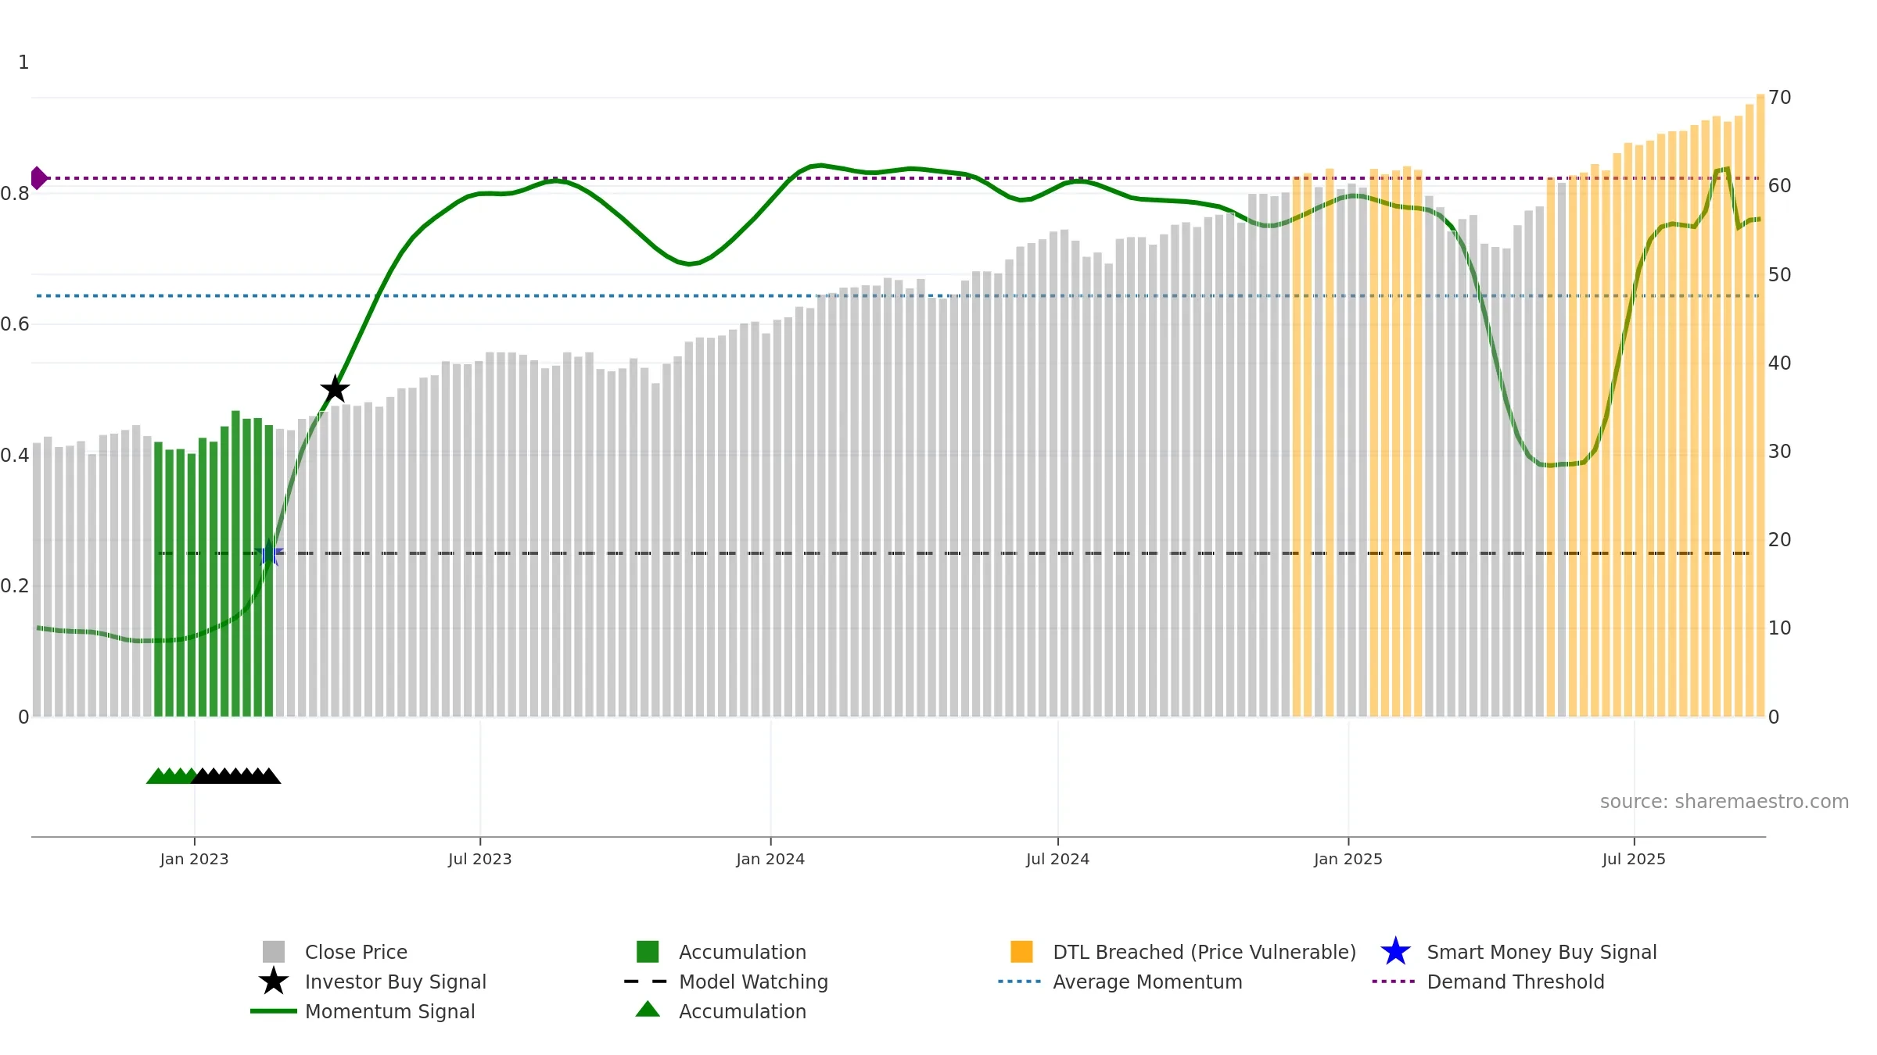Click the source: sharemaestro.com text
1877x1055 pixels.
tap(1724, 802)
